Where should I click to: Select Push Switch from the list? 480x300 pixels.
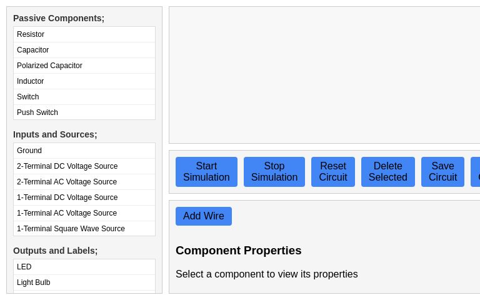(84, 112)
